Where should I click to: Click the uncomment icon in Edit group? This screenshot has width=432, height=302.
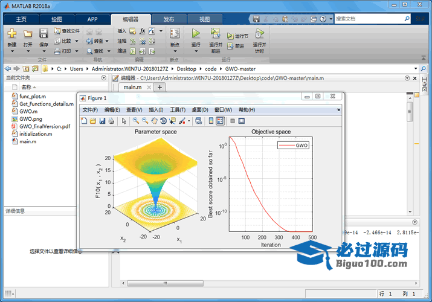click(143, 41)
